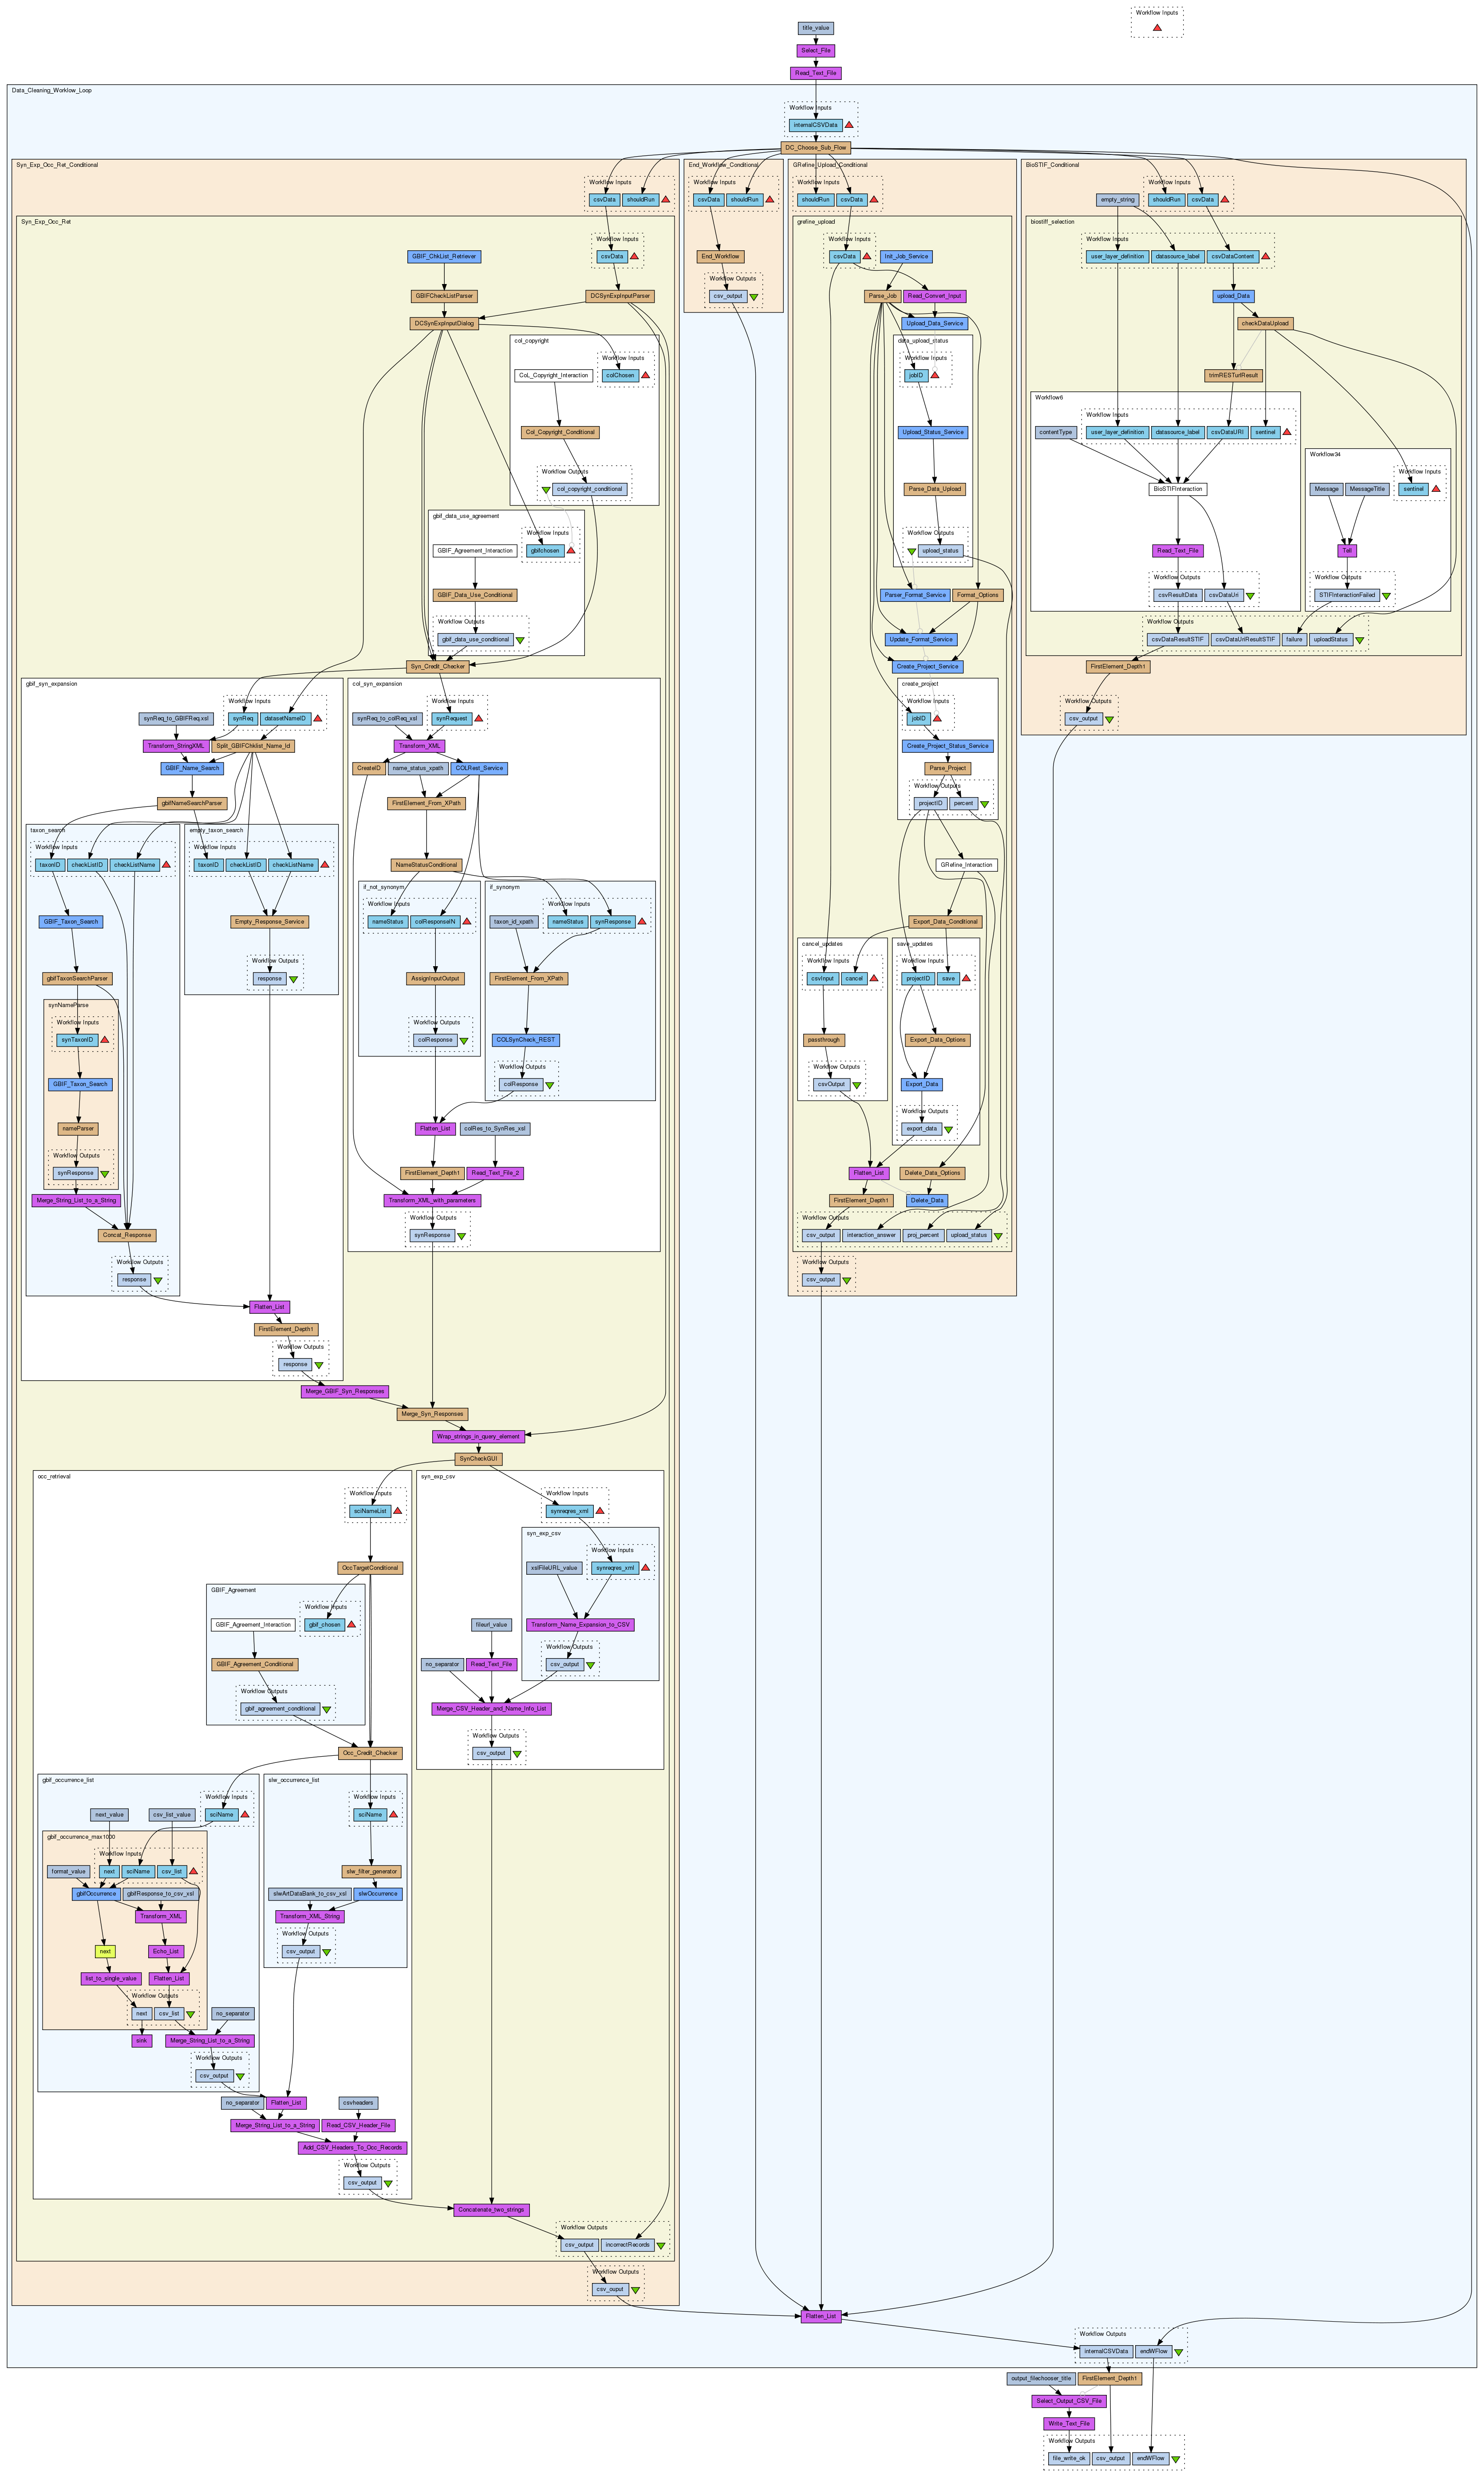Select the Init_Job_Service node
The image size is (1484, 2477).
906,256
